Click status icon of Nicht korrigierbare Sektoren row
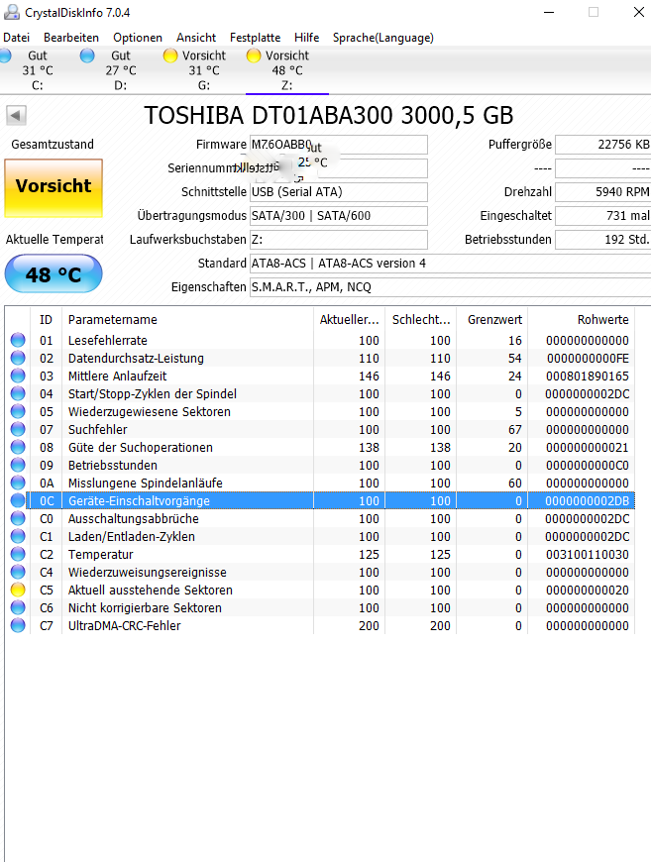 tap(18, 607)
